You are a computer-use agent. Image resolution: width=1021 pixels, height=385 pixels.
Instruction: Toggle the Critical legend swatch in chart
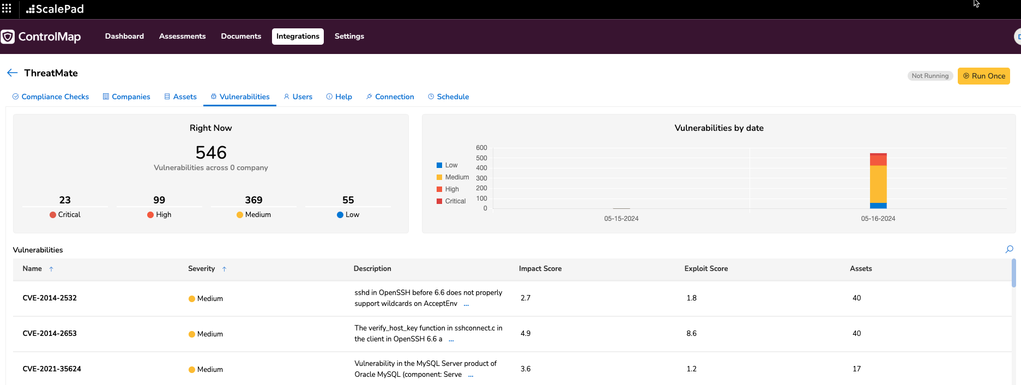tap(439, 201)
